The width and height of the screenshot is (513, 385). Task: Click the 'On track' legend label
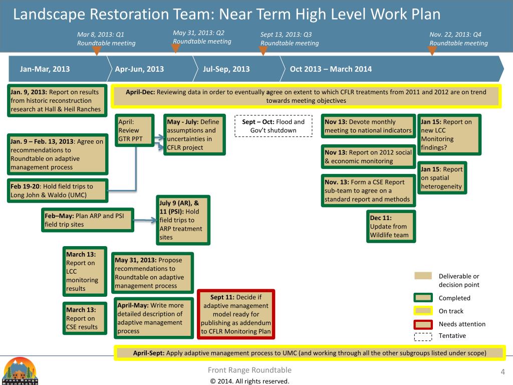pyautogui.click(x=451, y=311)
